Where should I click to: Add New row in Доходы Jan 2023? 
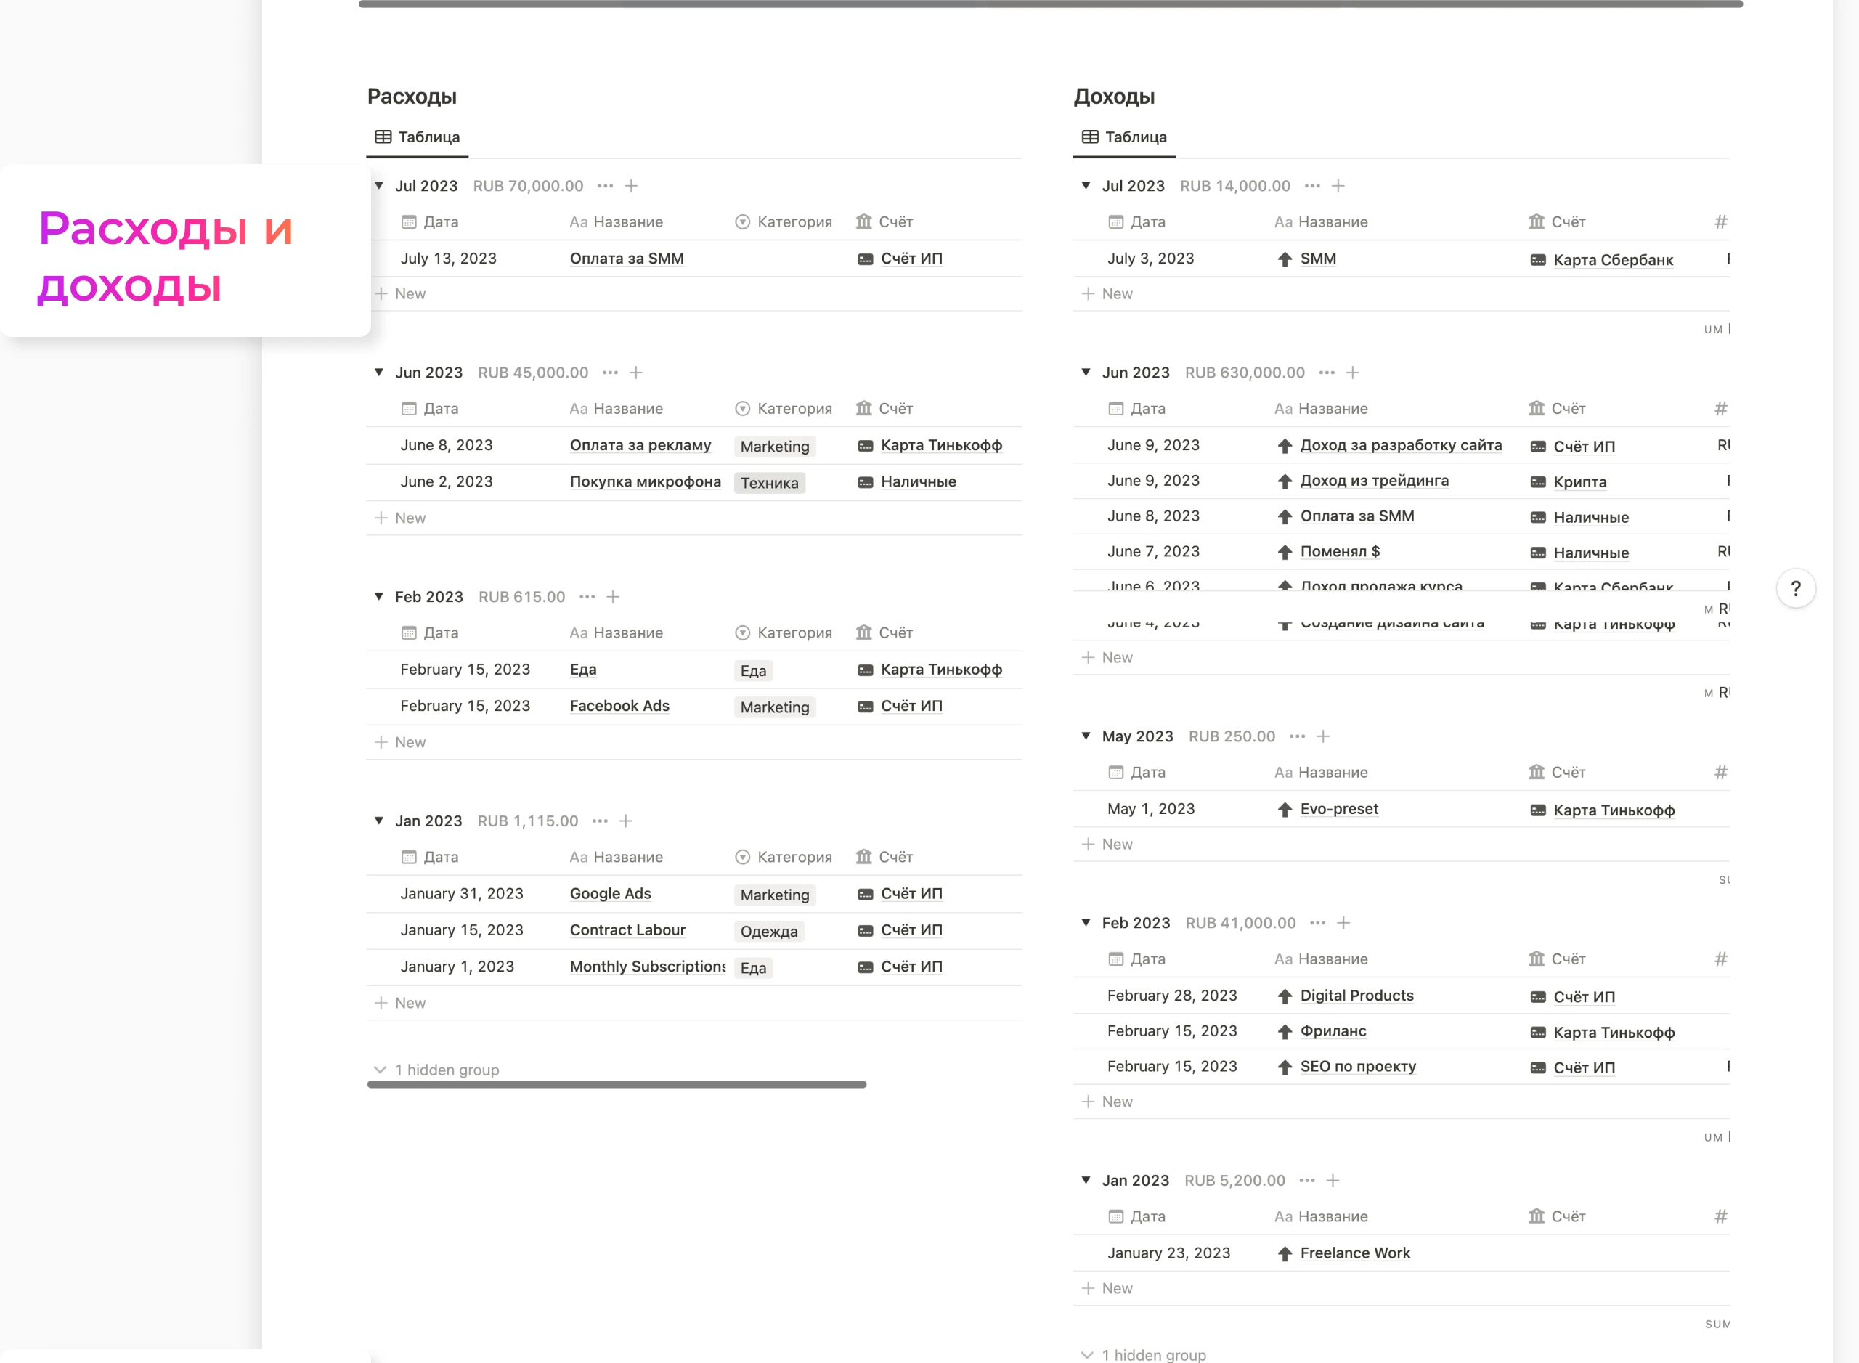click(1107, 1288)
